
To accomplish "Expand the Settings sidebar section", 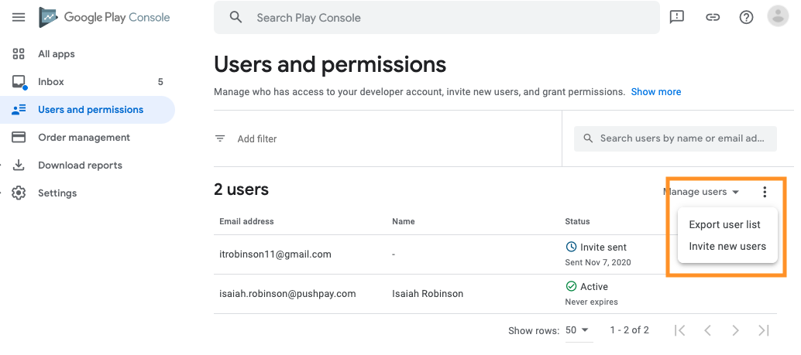I will click(57, 193).
